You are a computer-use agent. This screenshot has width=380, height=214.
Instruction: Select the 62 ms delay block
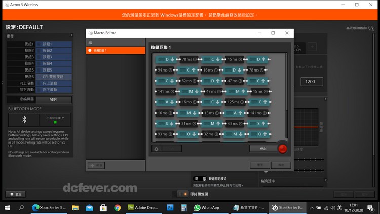(188, 81)
